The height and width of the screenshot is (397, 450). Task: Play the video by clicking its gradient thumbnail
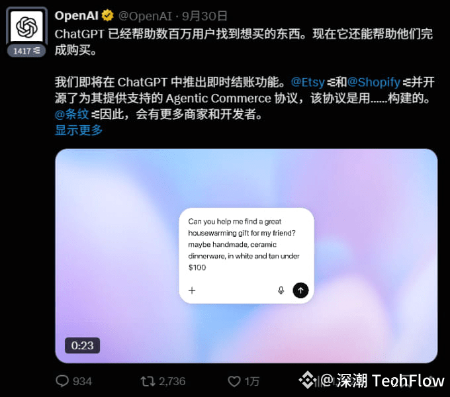click(246, 256)
